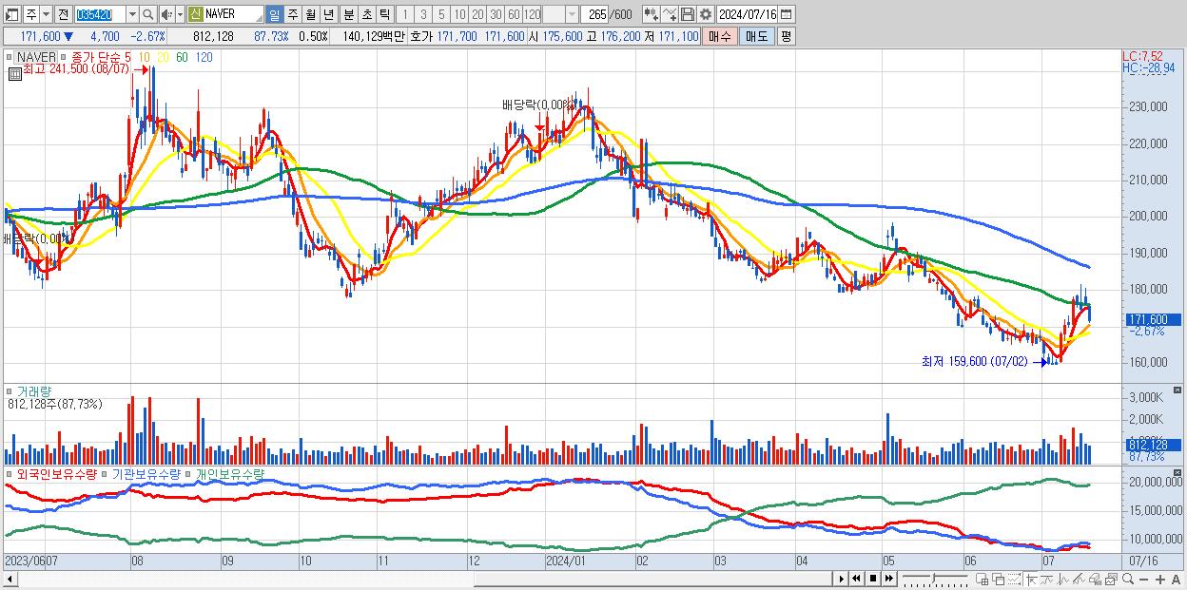Choose the 20 interval button
The height and width of the screenshot is (590, 1187).
(477, 15)
